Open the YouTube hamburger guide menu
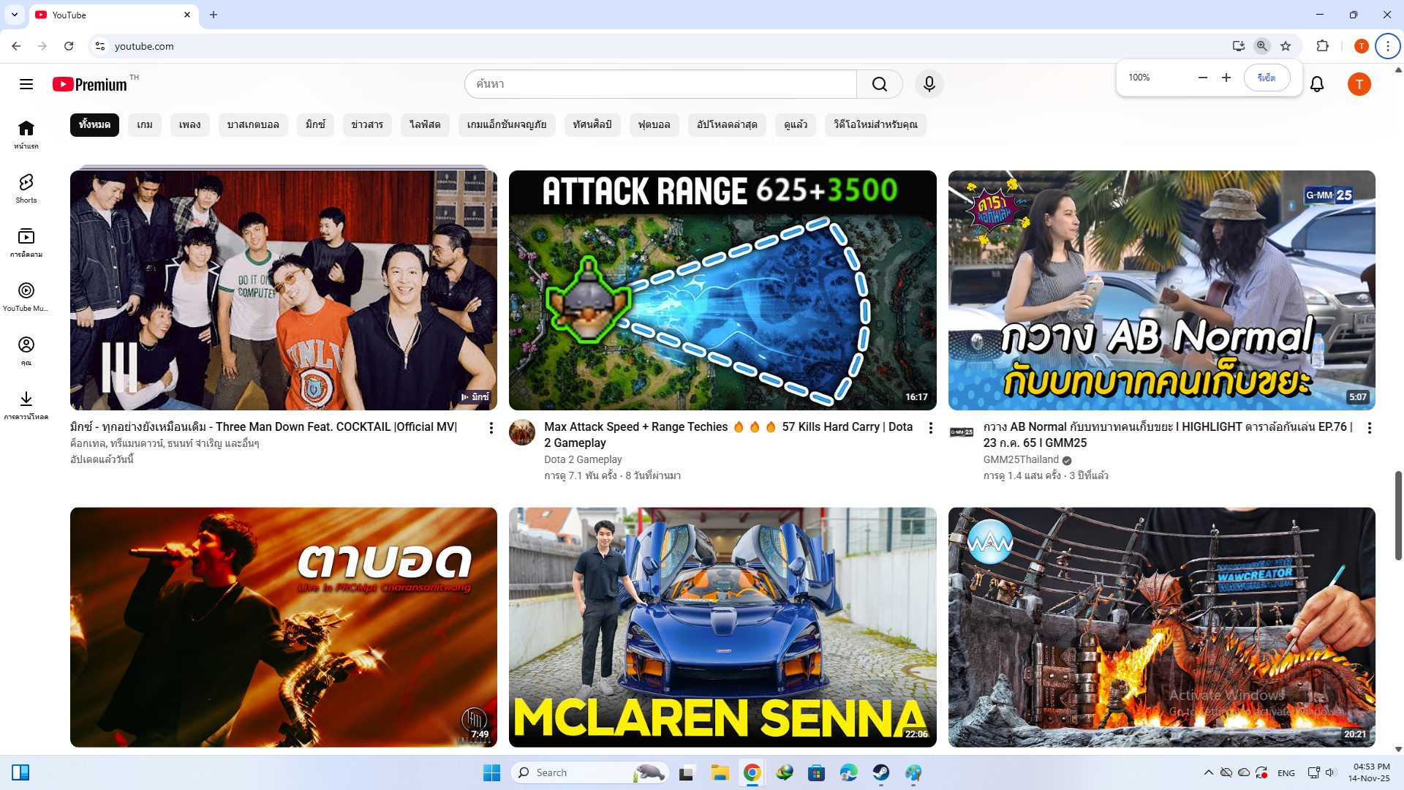Screen dimensions: 1404x790 [x=26, y=84]
